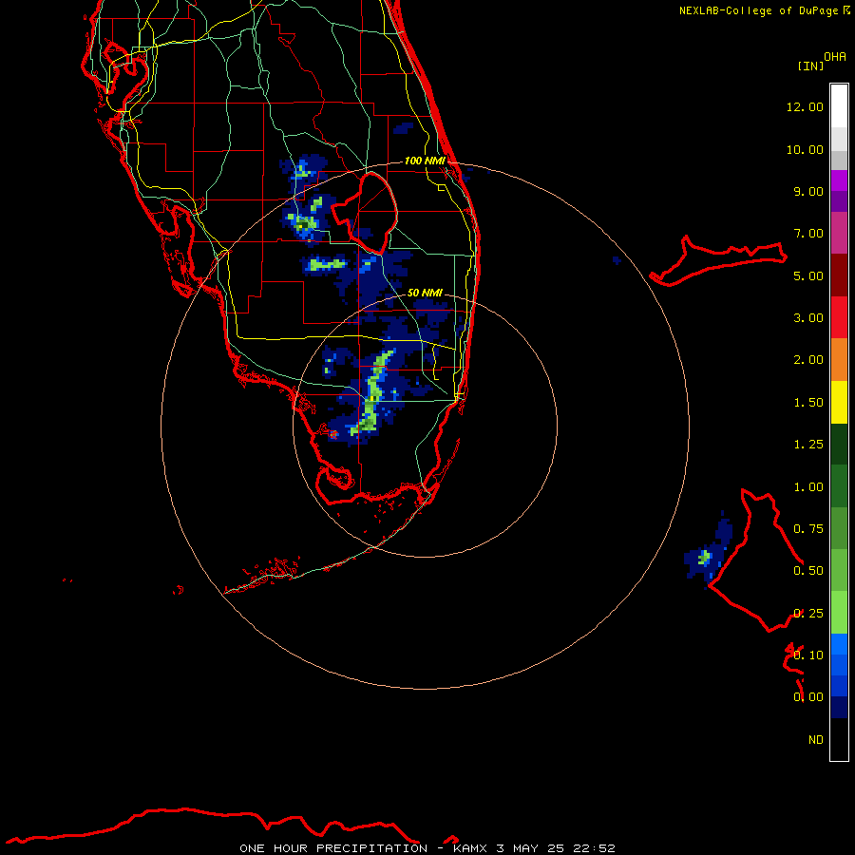Click the 1.50 legend value

click(x=808, y=403)
